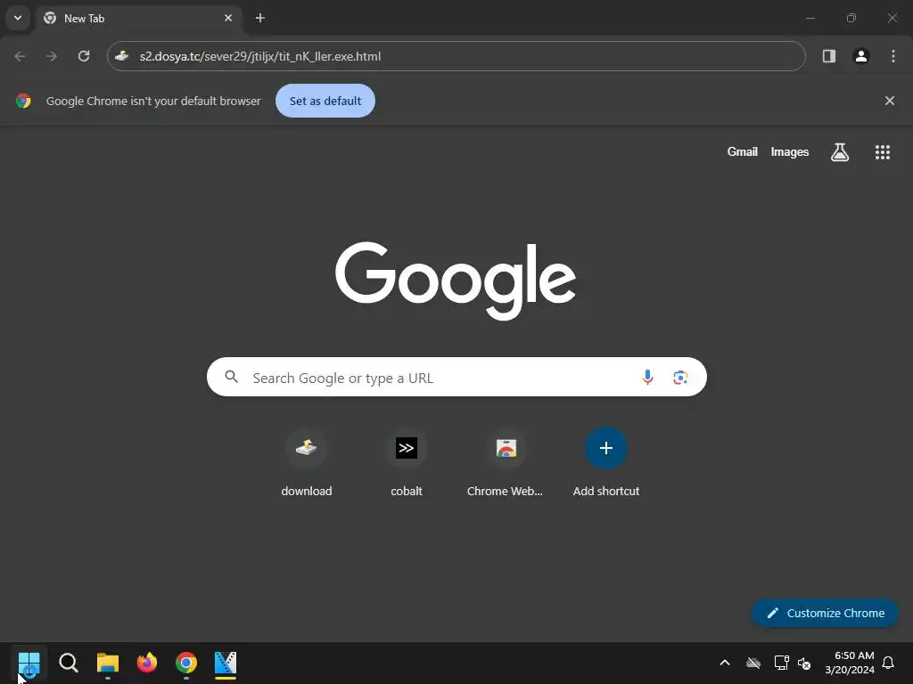Open the blue M app in taskbar

coord(226,663)
